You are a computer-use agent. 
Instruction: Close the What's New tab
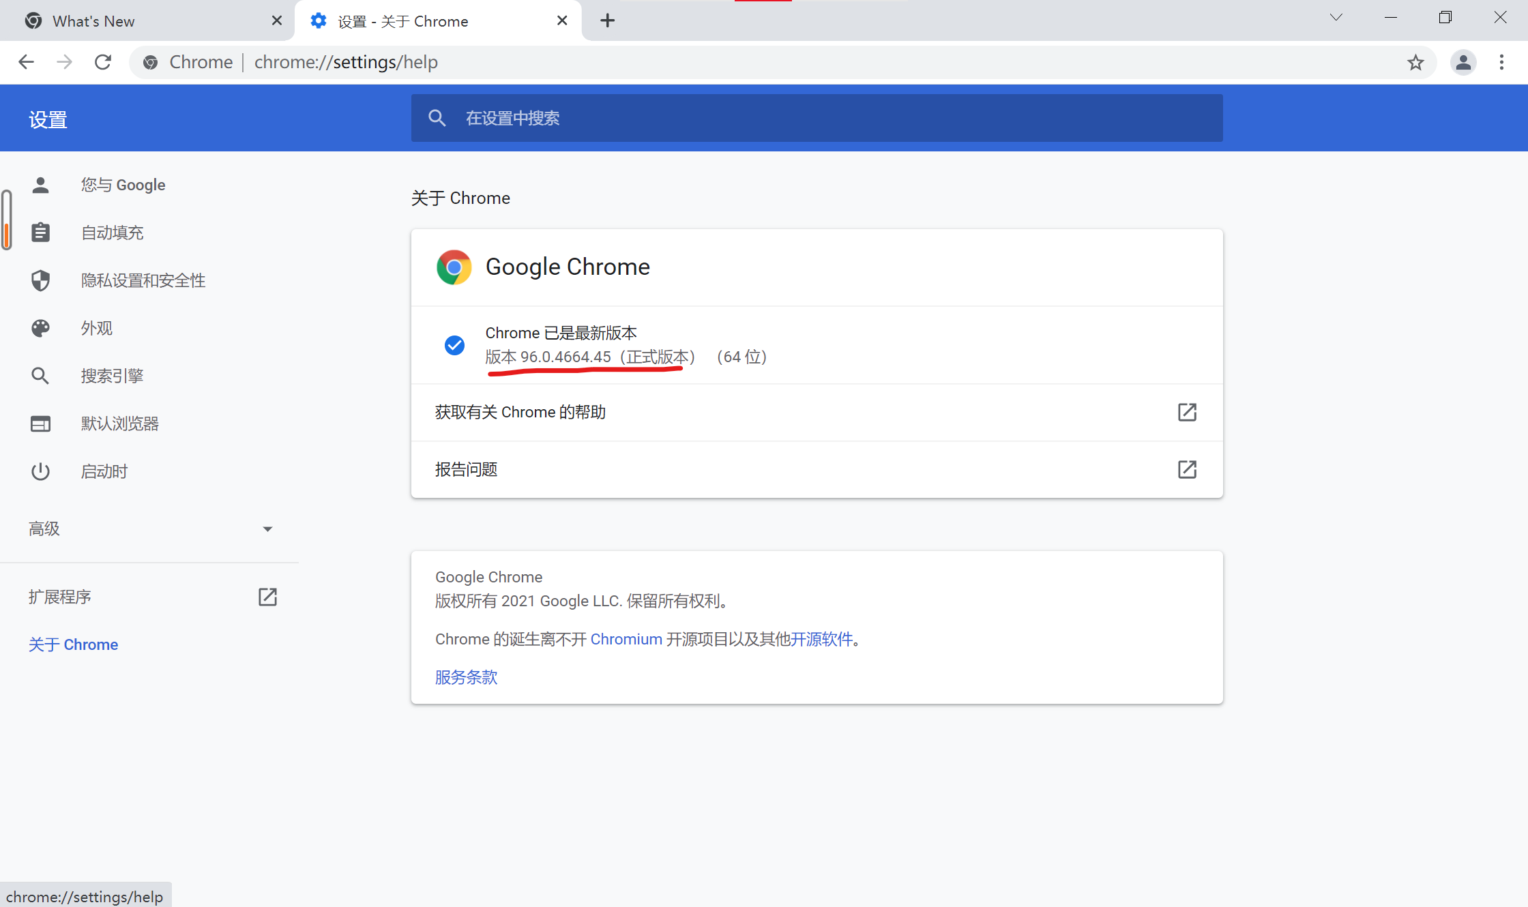click(x=277, y=21)
